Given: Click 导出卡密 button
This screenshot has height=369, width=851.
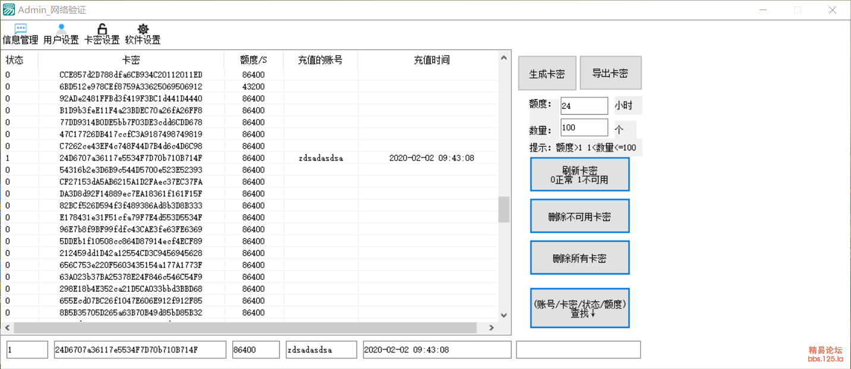Looking at the screenshot, I should (610, 73).
